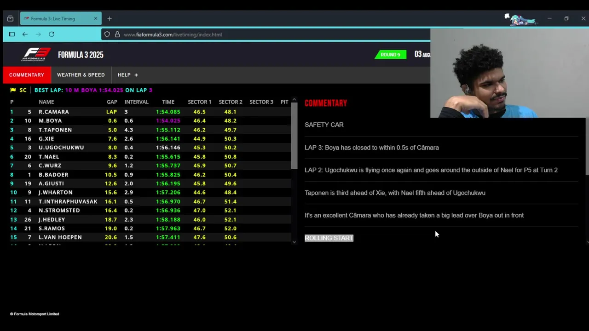Click the browser back arrow
Viewport: 589px width, 331px height.
tap(25, 34)
